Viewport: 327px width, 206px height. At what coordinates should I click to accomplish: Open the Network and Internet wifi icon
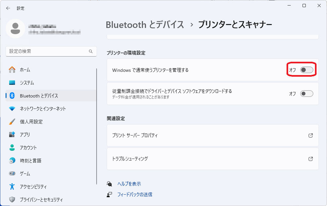[x=12, y=109]
